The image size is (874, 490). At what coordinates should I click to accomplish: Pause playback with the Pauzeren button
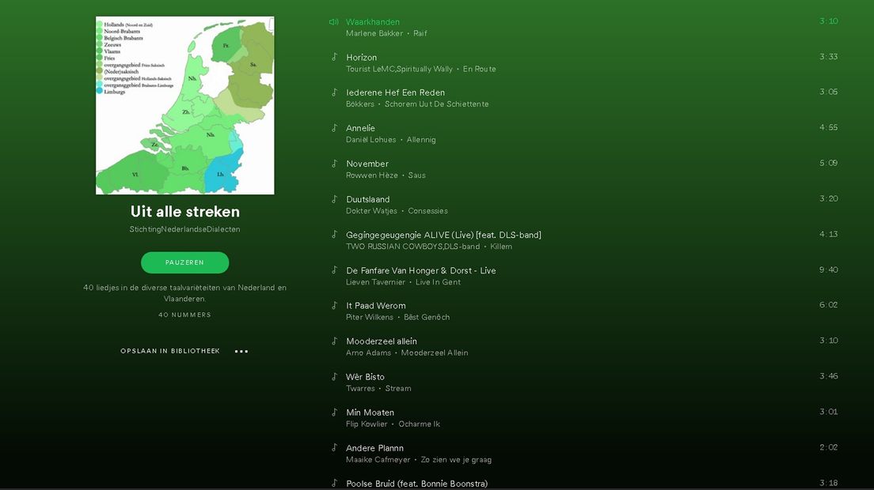coord(184,262)
